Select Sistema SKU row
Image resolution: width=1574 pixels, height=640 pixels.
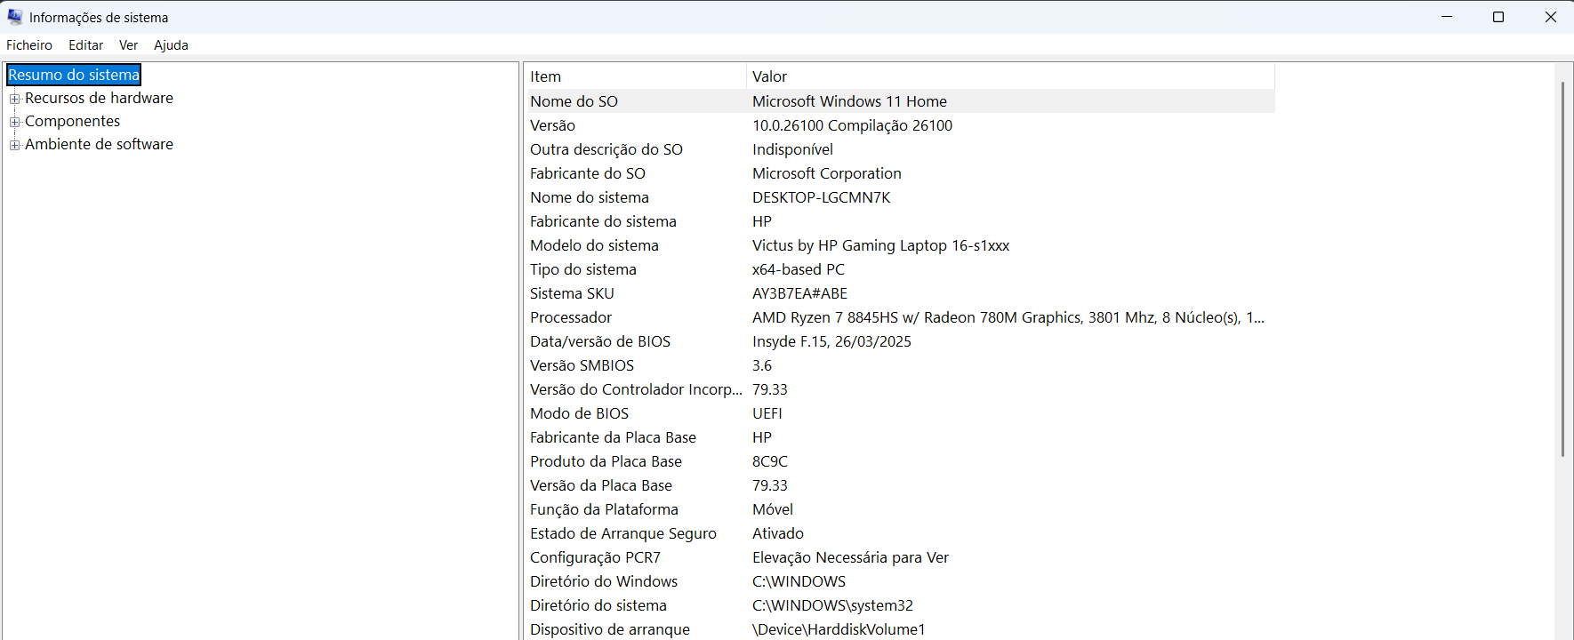pyautogui.click(x=900, y=293)
